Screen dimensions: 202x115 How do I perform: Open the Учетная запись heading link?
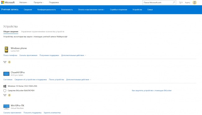tap(10, 9)
